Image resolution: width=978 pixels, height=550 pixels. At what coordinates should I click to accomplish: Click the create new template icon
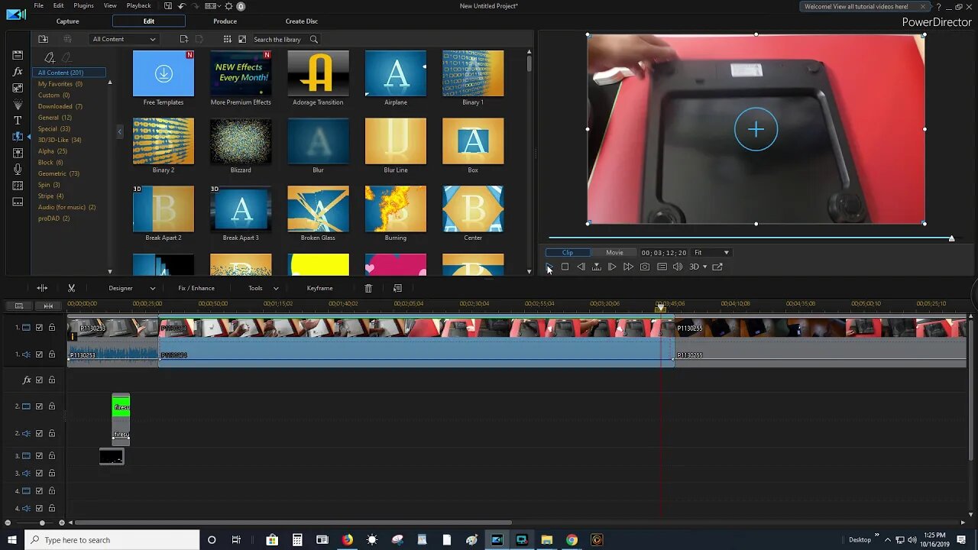[184, 39]
